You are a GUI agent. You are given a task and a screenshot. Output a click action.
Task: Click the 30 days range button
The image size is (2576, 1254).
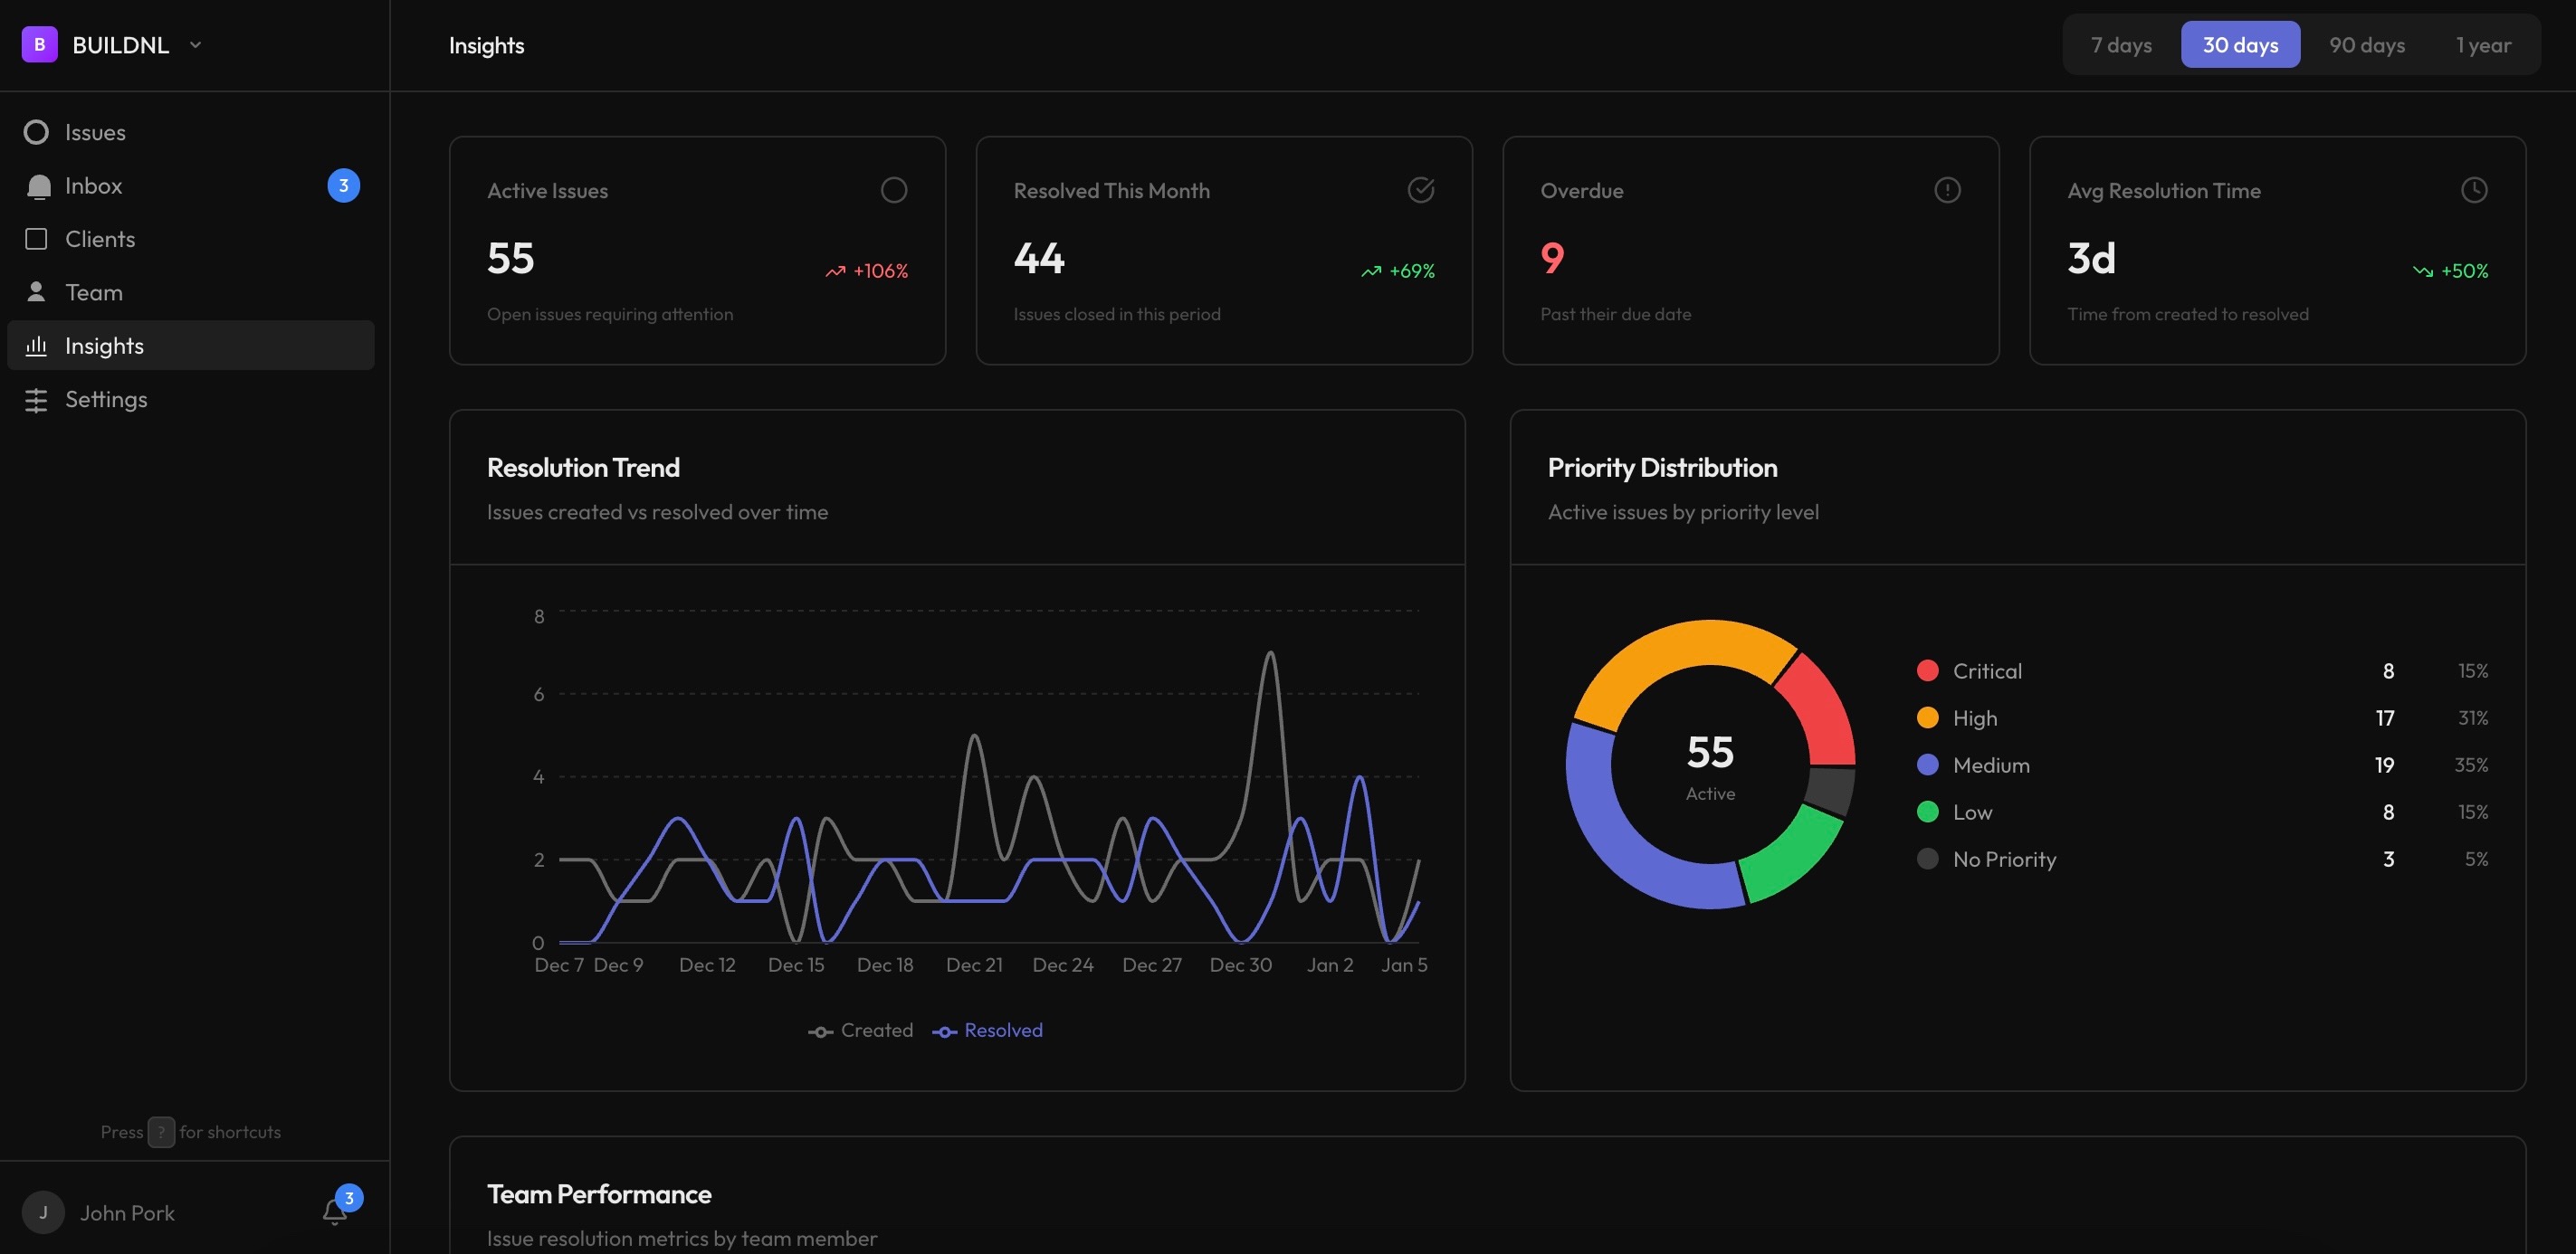point(2240,44)
